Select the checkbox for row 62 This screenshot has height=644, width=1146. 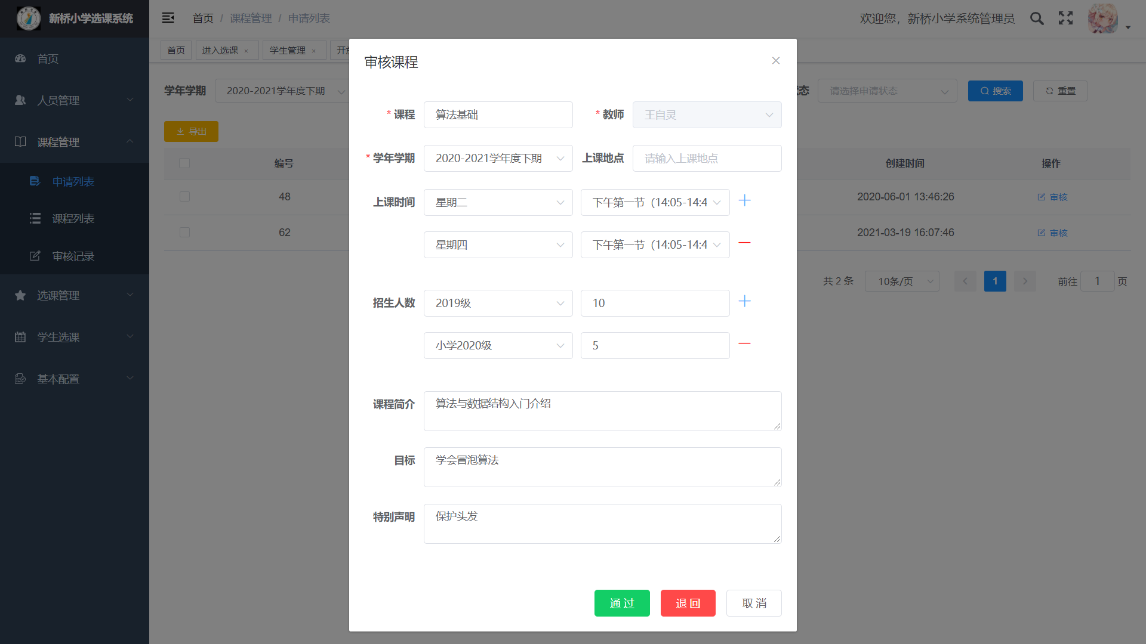(x=184, y=233)
